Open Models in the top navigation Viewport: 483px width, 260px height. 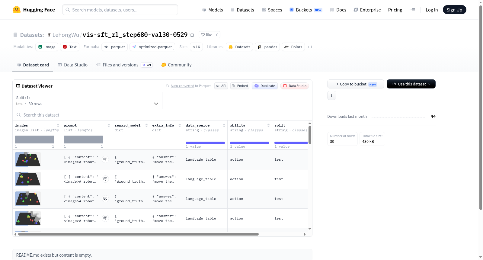point(213,10)
